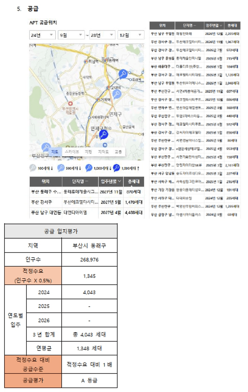248x392 pixels.
Task: Click the 2025년 11월 date cell
Action: pyautogui.click(x=214, y=91)
